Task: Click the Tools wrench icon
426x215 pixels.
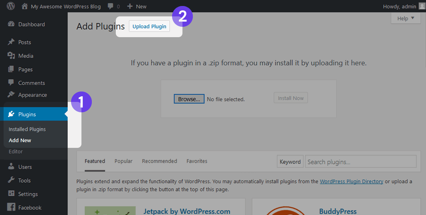Action: [11, 180]
